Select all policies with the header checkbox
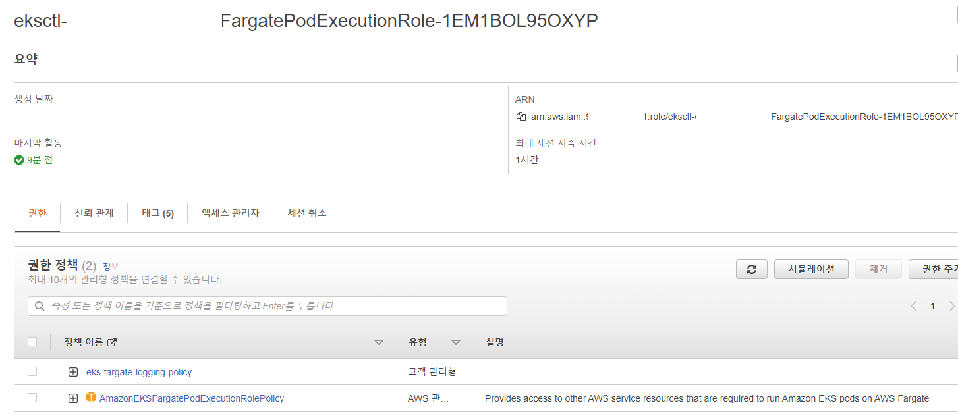Screen dimensions: 958x416 point(32,342)
